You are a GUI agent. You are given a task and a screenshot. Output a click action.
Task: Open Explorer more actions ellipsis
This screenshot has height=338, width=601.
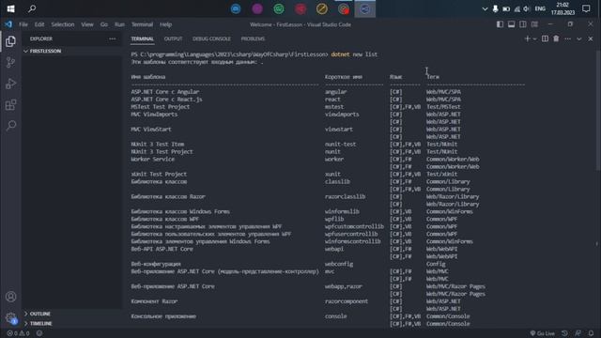click(x=113, y=38)
